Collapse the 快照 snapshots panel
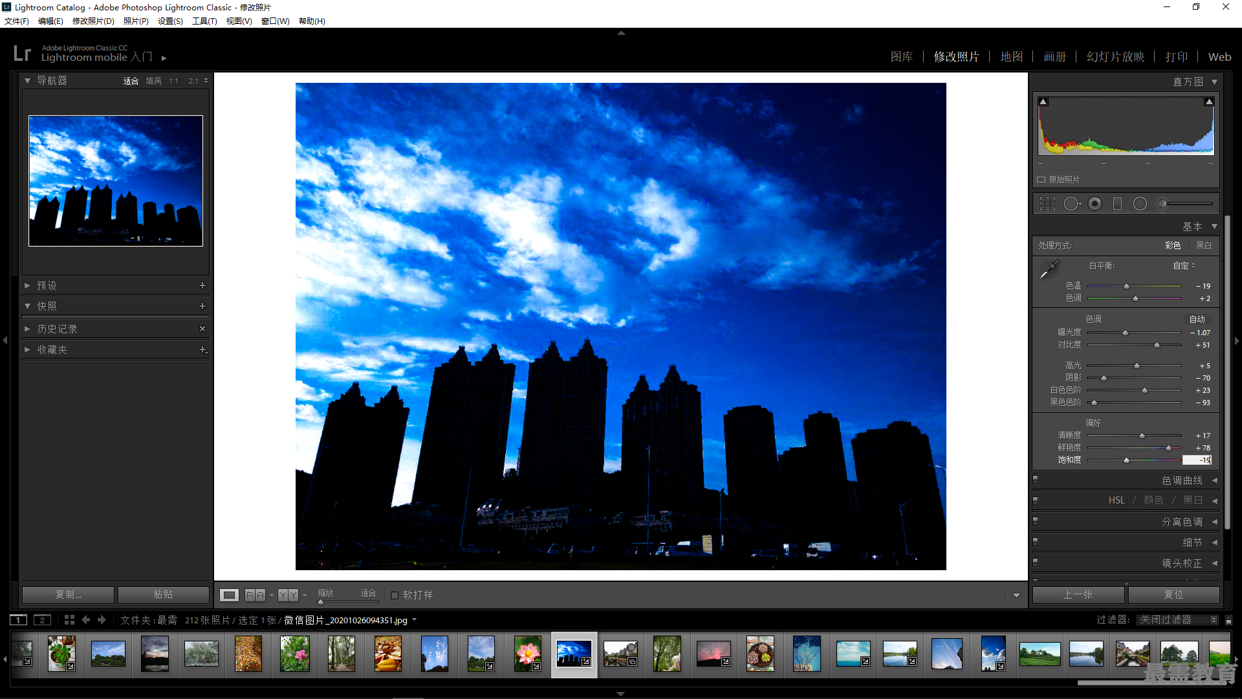Screen dimensions: 1242x699 pyautogui.click(x=28, y=306)
